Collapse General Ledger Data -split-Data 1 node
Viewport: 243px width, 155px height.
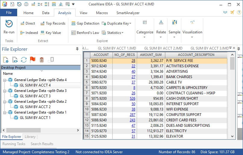[x=5, y=113]
